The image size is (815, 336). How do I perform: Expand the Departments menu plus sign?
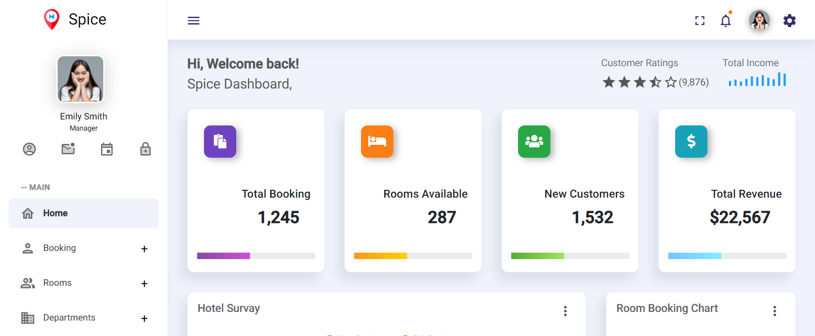(x=144, y=318)
